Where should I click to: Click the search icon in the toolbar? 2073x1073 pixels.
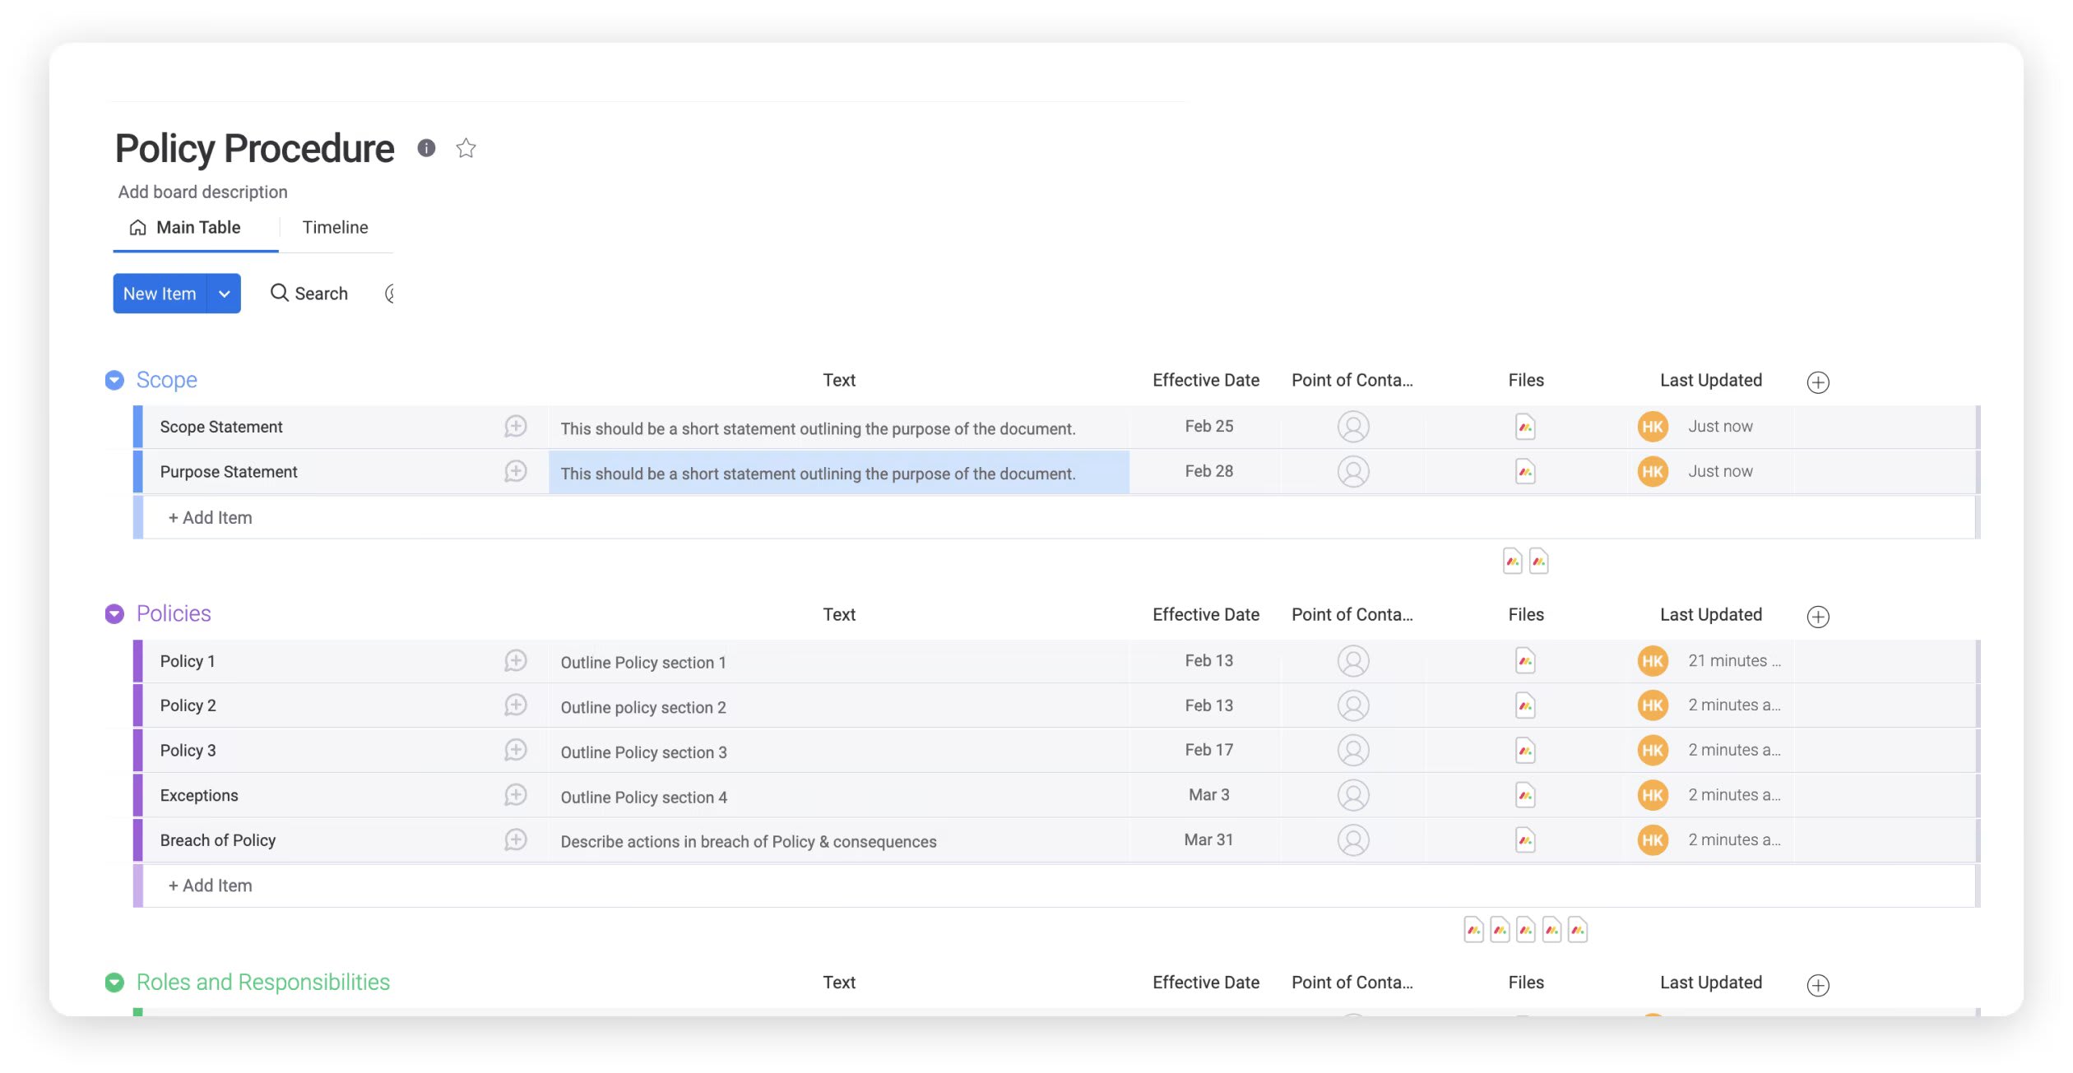[278, 293]
